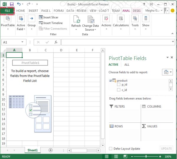The image size is (177, 159).
Task: Open the PivotTable Fields task pane options
Action: click(168, 57)
